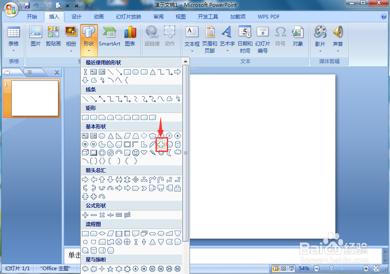The height and width of the screenshot is (274, 390).
Task: Open the WPS PDF tab
Action: (269, 17)
